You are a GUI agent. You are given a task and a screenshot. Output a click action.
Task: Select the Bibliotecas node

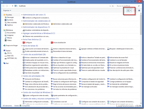click(x=8, y=30)
